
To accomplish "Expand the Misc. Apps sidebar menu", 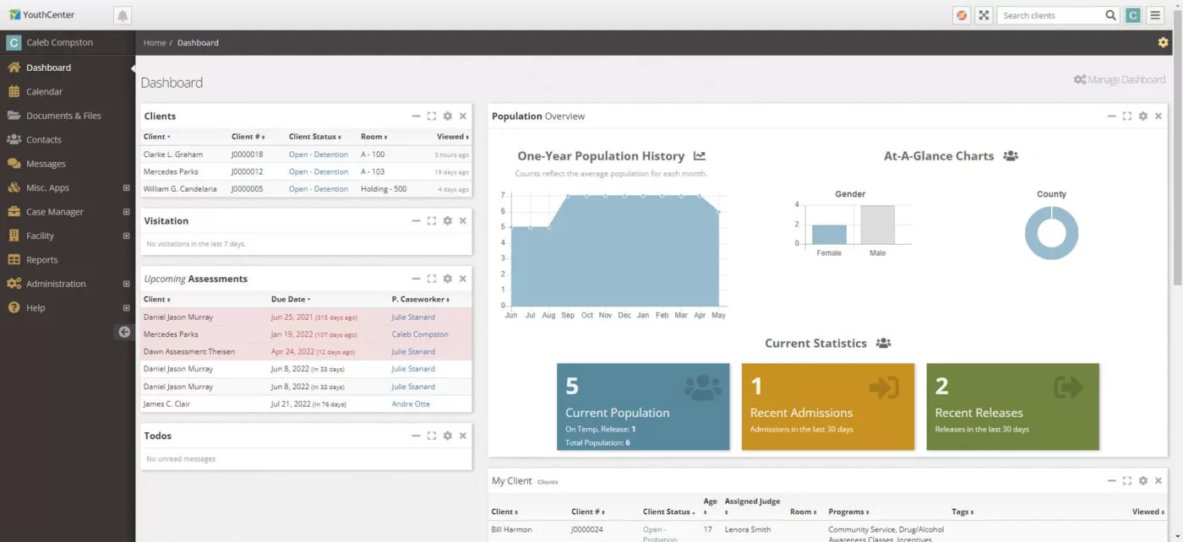I will coord(126,187).
